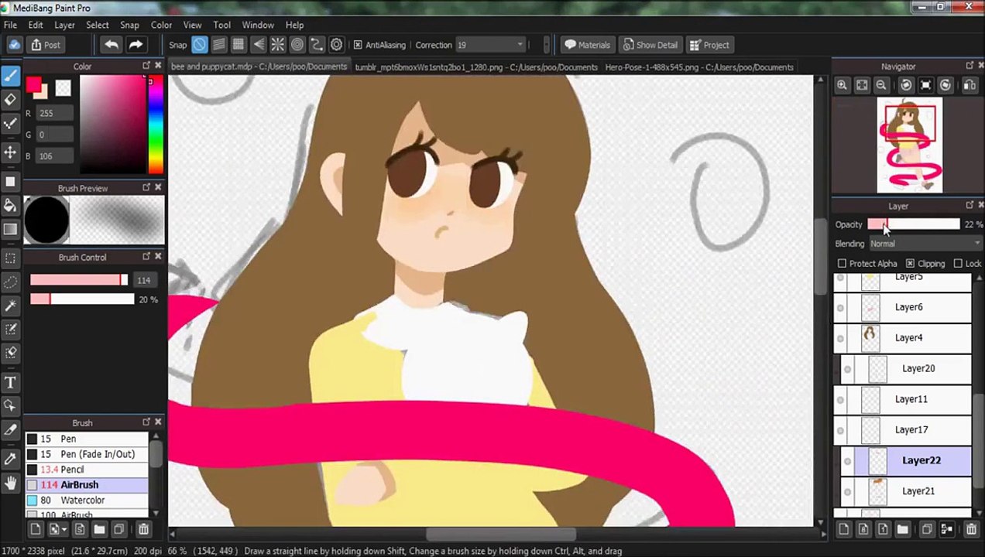Delete the brush with the trash icon
Viewport: 985px width, 557px height.
(x=143, y=529)
